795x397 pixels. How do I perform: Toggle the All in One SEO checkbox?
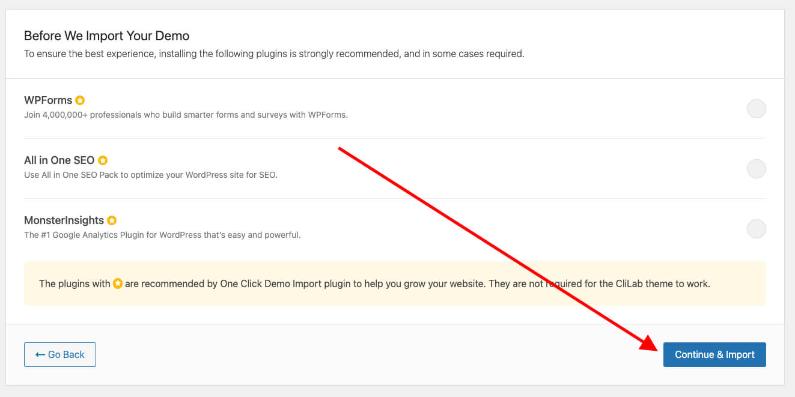click(x=756, y=169)
